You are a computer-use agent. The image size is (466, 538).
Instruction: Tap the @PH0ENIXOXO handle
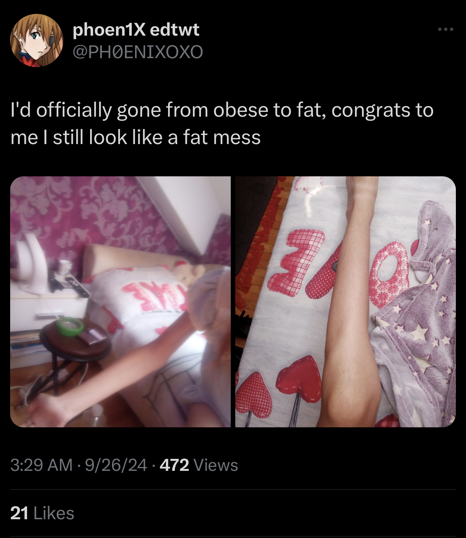click(138, 52)
